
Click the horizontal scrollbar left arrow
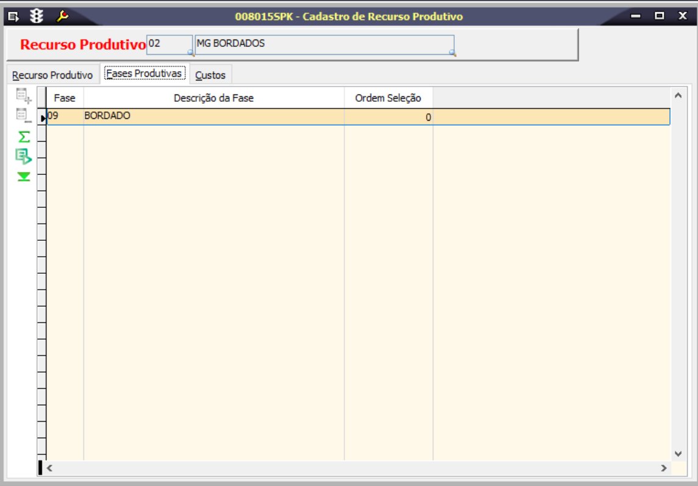coord(49,468)
